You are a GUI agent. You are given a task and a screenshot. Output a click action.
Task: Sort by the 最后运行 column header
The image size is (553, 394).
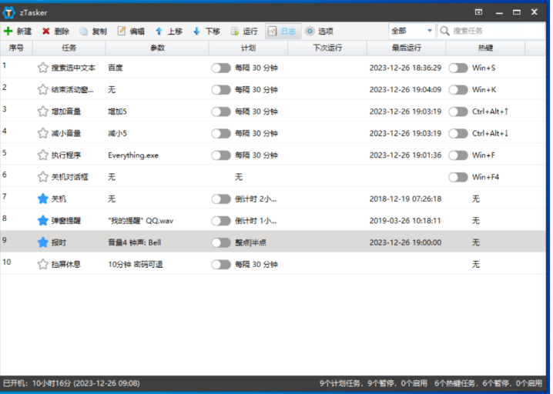tap(405, 48)
